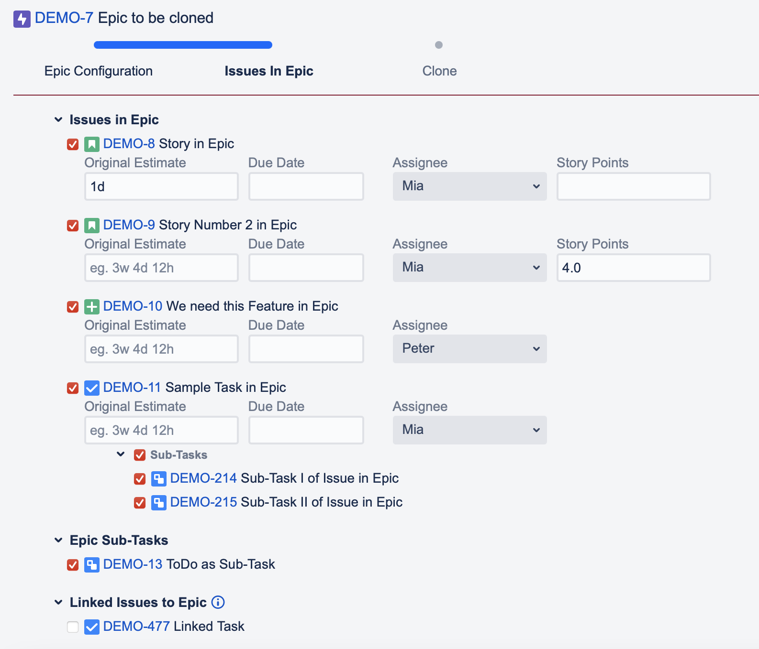This screenshot has height=649, width=759.
Task: Uncheck the Sub-Tasks group checkbox
Action: [x=140, y=455]
